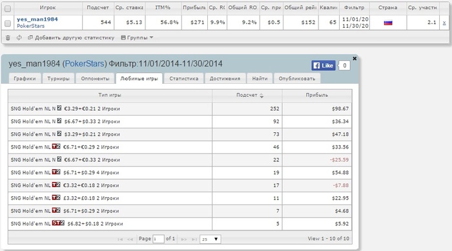Click the 56.8% ITM cell
The width and height of the screenshot is (452, 251).
[x=163, y=22]
